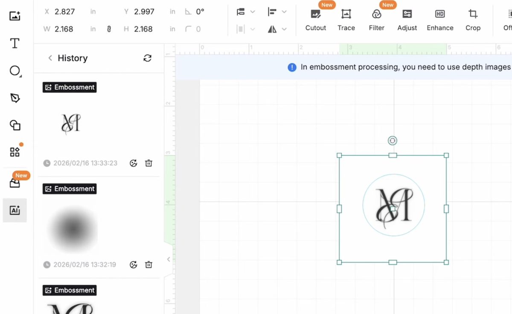Open the Filter tool
This screenshot has height=314, width=512.
[377, 20]
